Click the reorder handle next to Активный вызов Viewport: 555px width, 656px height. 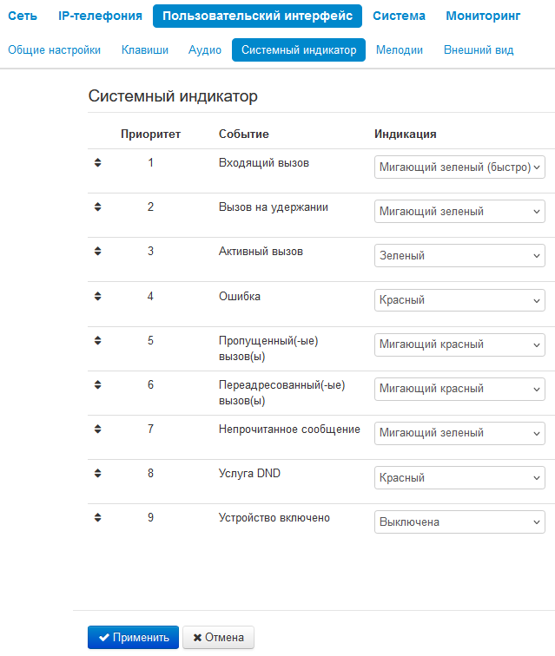[x=97, y=251]
